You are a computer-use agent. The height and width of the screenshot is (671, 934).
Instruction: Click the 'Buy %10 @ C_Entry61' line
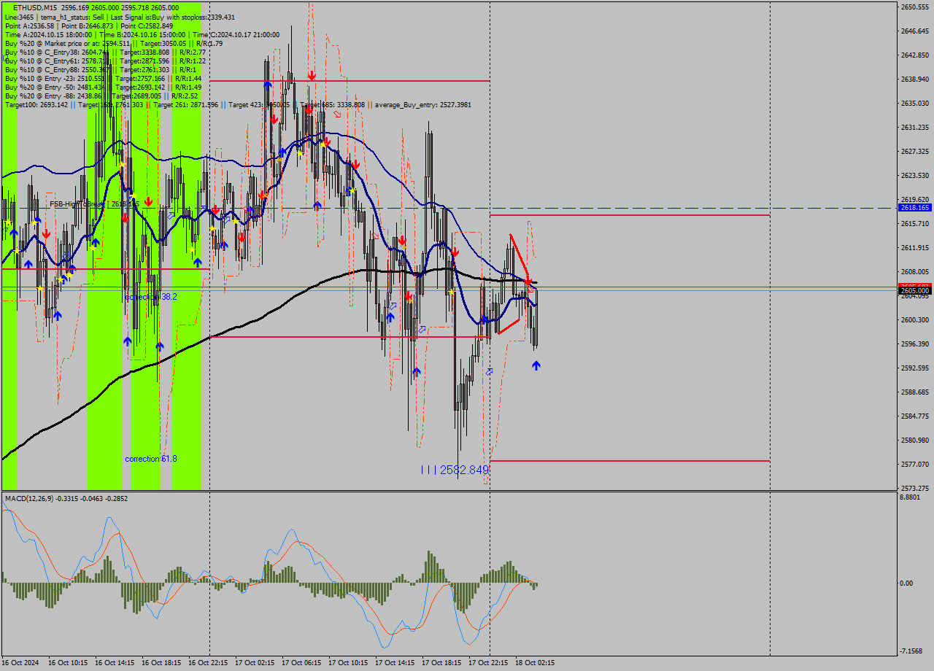[105, 61]
